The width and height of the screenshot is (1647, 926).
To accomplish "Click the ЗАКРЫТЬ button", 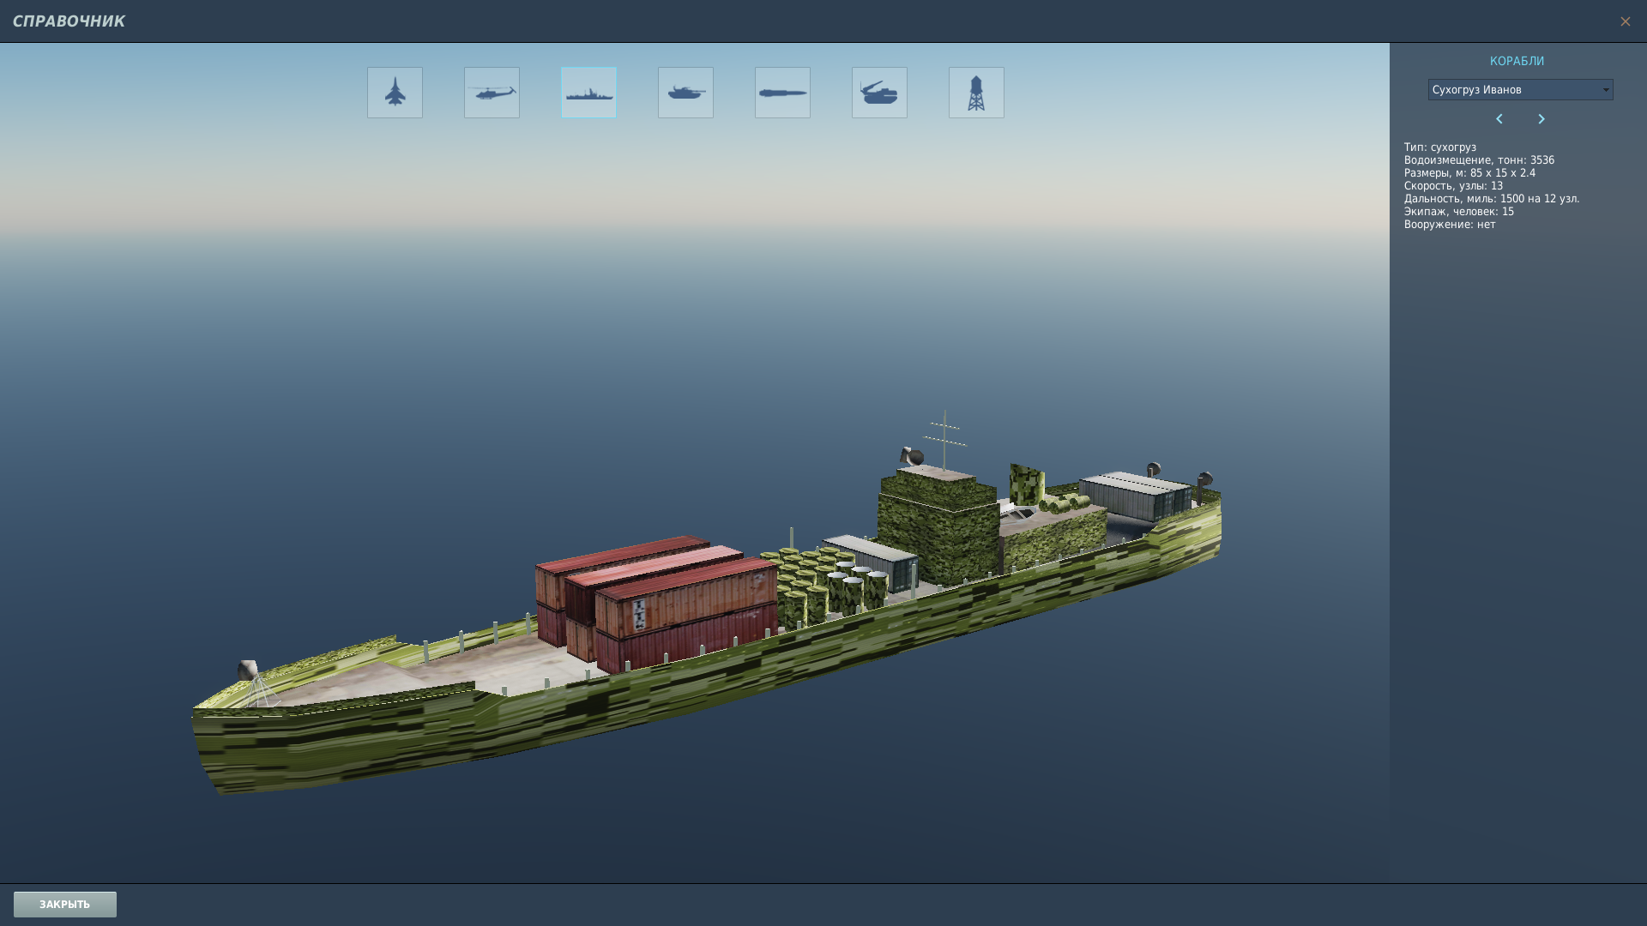I will coord(65,905).
